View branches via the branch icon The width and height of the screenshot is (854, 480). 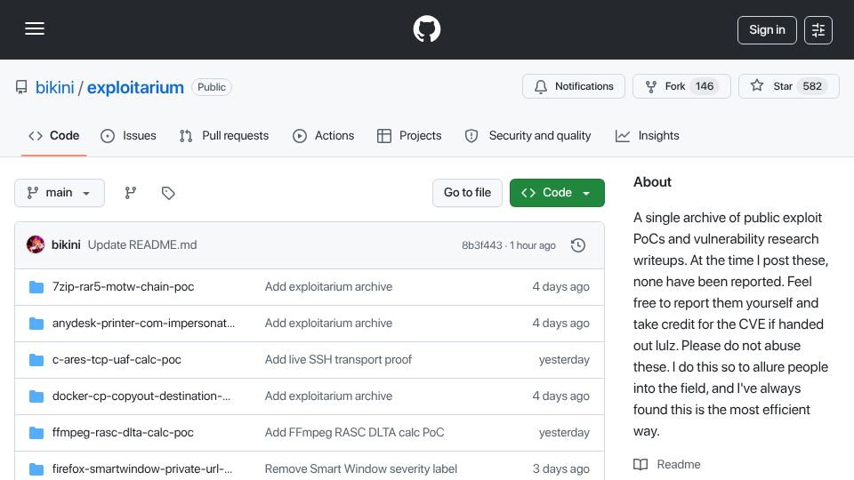click(130, 193)
